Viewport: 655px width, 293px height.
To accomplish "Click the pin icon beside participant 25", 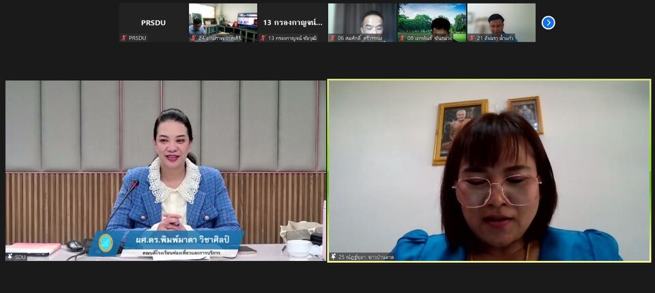I will [x=334, y=257].
